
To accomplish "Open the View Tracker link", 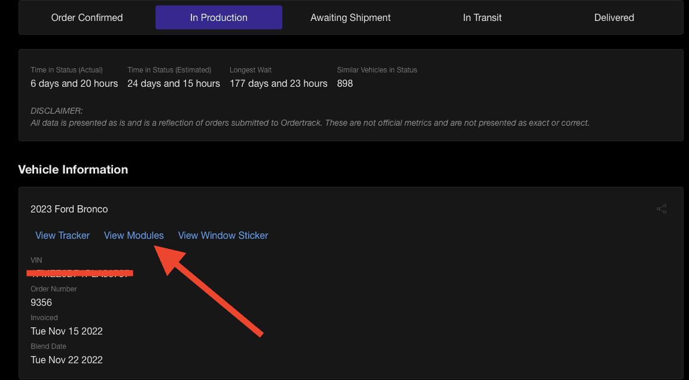I will tap(62, 235).
